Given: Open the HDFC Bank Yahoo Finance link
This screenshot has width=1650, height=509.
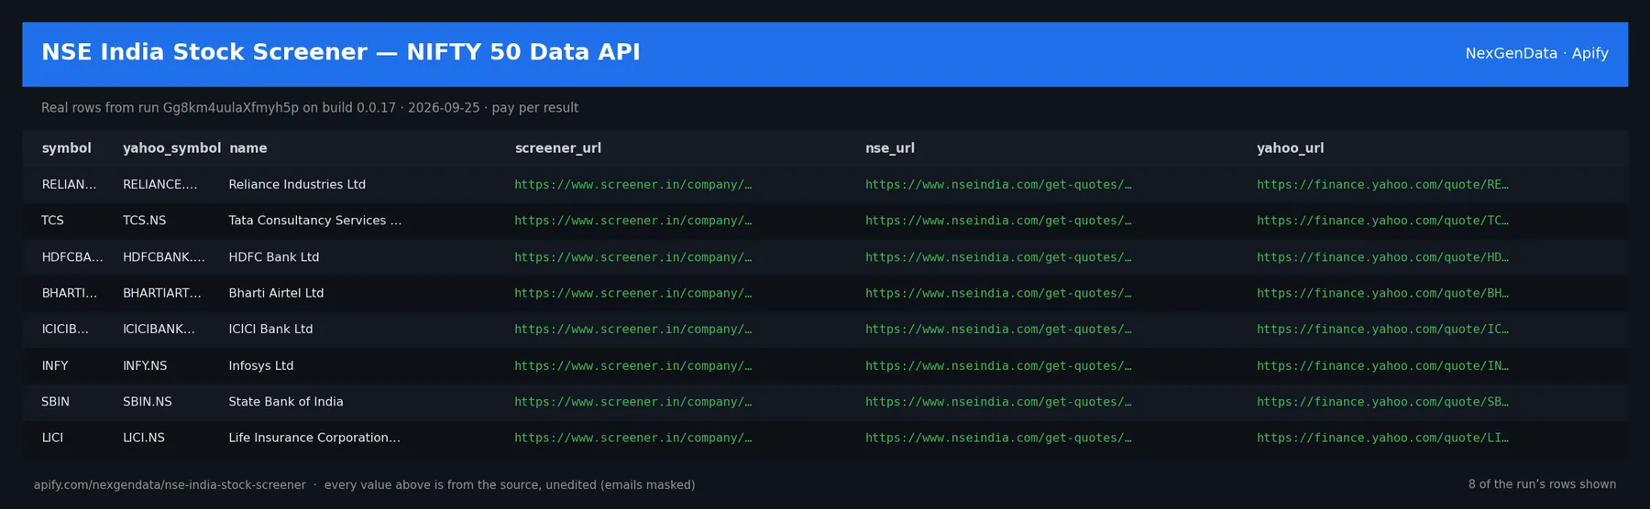Looking at the screenshot, I should coord(1382,257).
